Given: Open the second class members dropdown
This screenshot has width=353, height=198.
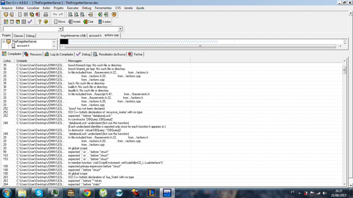Looking at the screenshot, I should pos(120,29).
